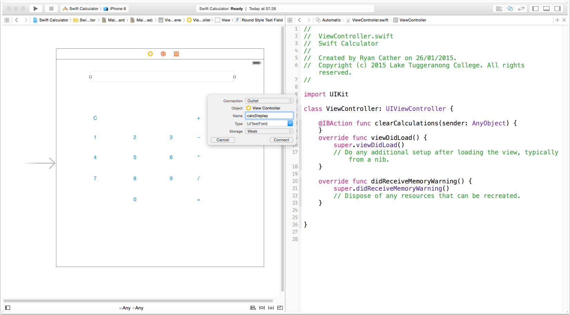Select the 2 digit button
This screenshot has height=315, width=570.
[135, 137]
